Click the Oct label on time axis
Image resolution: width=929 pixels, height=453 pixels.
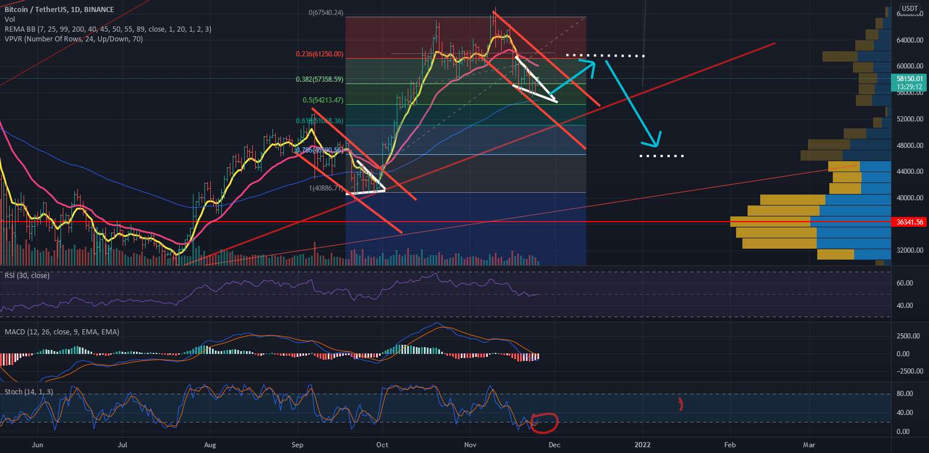click(x=382, y=445)
